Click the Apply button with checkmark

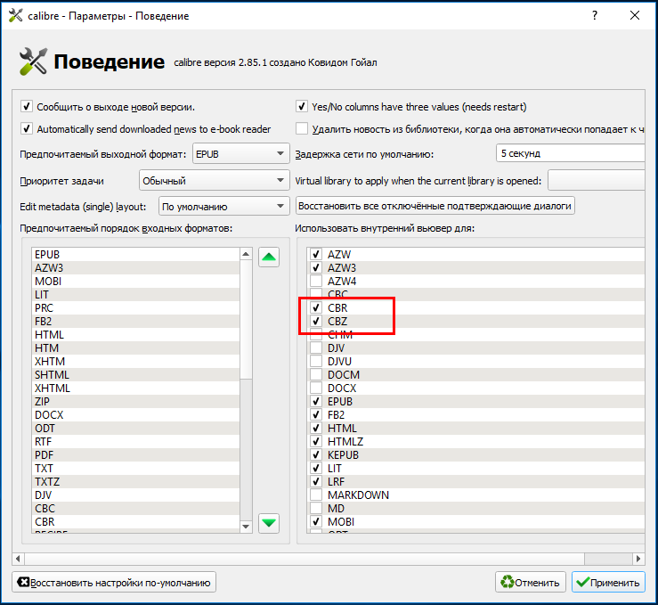click(608, 583)
